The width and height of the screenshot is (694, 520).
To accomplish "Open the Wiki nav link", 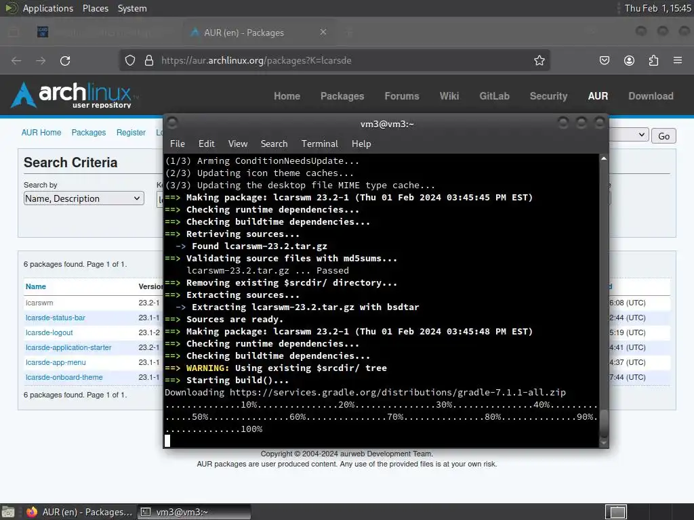I will pos(449,96).
